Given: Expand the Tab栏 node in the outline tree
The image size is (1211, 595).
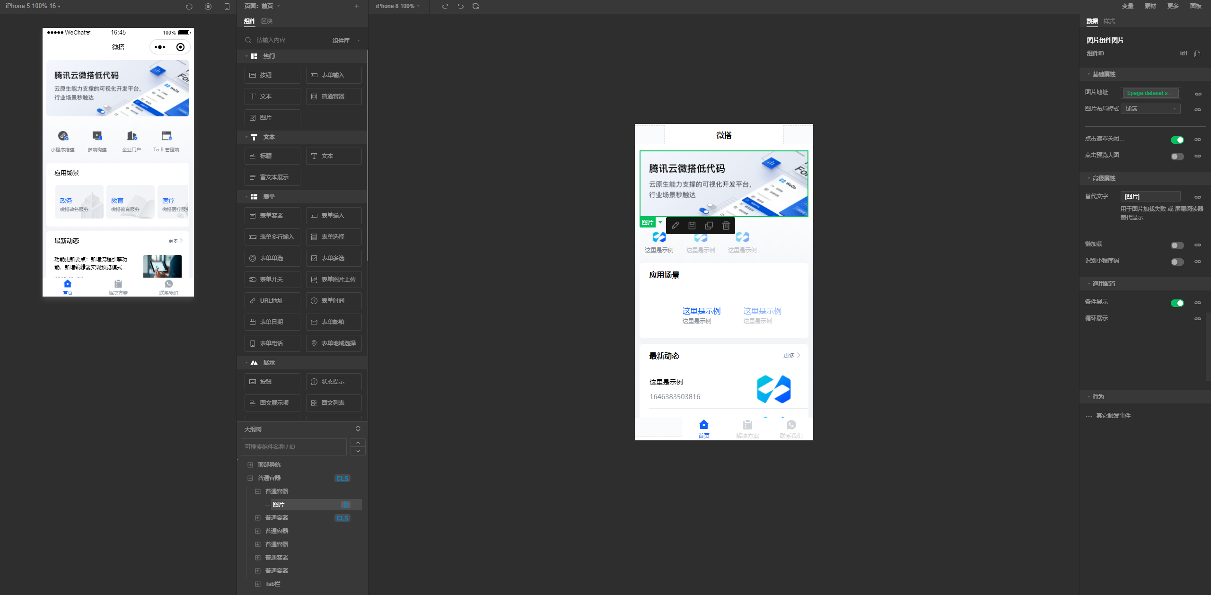Looking at the screenshot, I should click(x=258, y=584).
